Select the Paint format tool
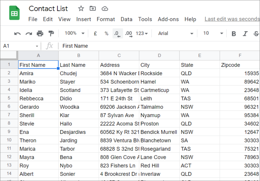This screenshot has height=181, width=260. click(x=51, y=33)
